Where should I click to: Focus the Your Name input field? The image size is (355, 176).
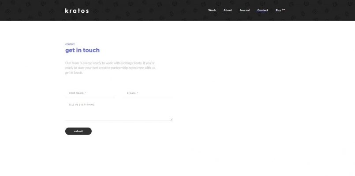[x=90, y=93]
